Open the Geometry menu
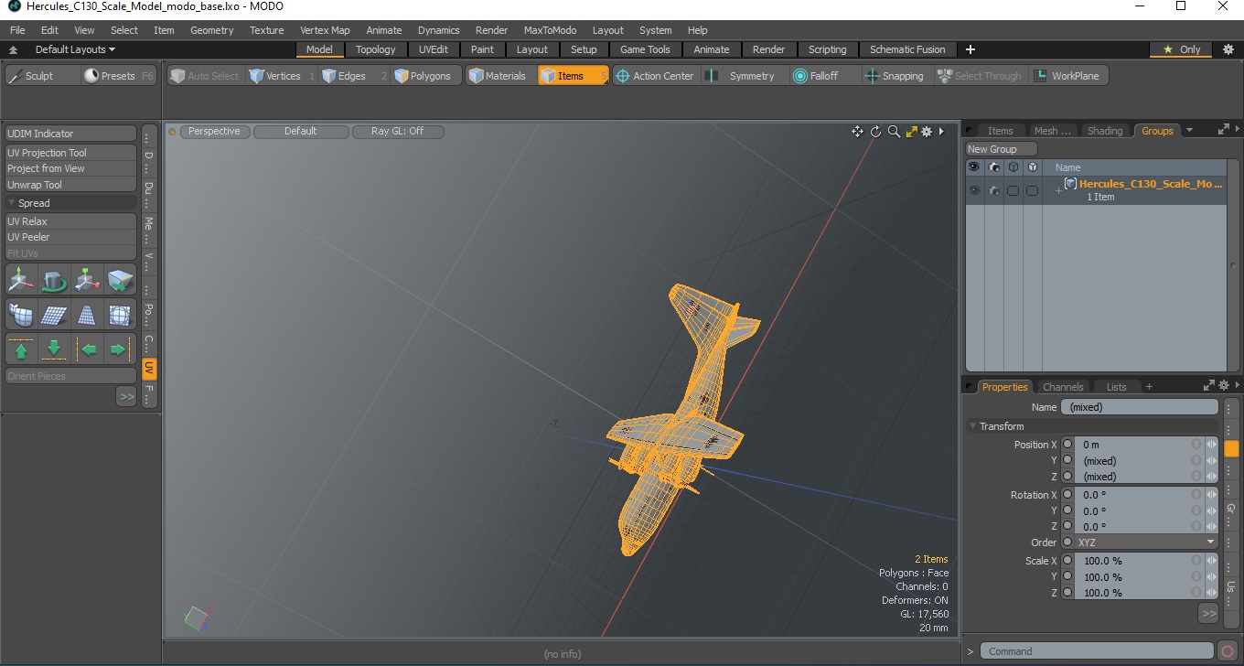Viewport: 1244px width, 666px height. (211, 30)
